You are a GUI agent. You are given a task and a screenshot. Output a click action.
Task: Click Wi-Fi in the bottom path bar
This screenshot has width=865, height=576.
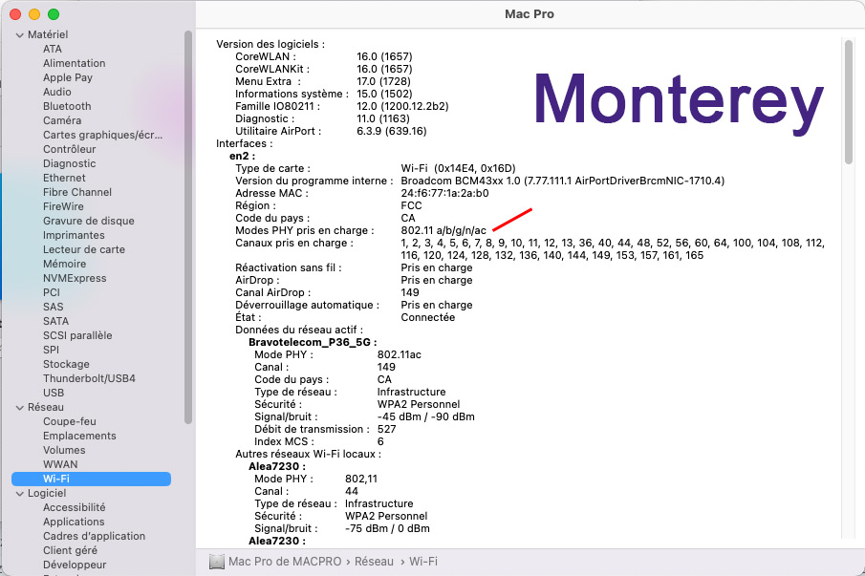[x=423, y=562]
